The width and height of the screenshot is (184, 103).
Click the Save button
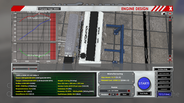pyautogui.click(x=125, y=94)
